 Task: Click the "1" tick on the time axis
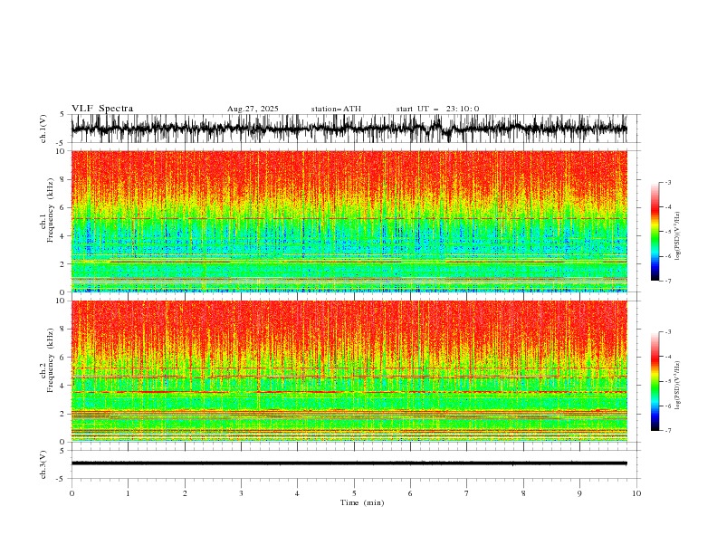128,493
